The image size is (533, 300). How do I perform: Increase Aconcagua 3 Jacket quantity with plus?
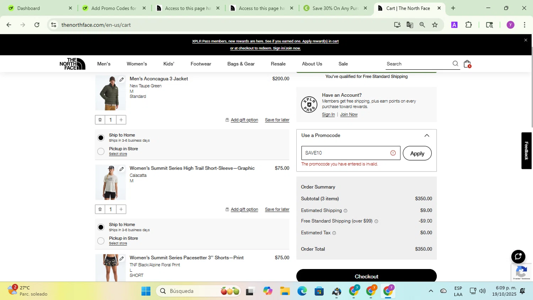[121, 120]
